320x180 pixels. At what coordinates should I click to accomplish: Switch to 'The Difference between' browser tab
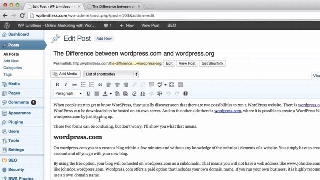(114, 6)
